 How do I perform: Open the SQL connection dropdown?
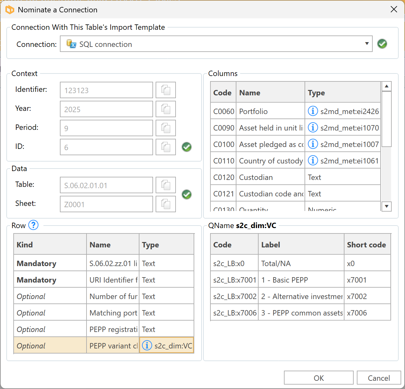(367, 44)
